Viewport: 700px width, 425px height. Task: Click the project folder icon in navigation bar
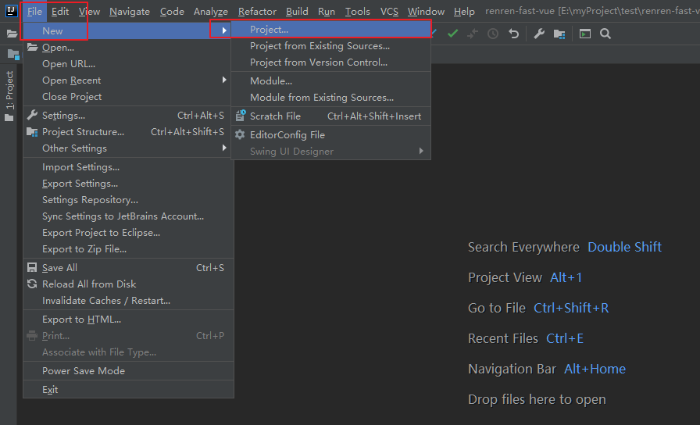tap(13, 55)
